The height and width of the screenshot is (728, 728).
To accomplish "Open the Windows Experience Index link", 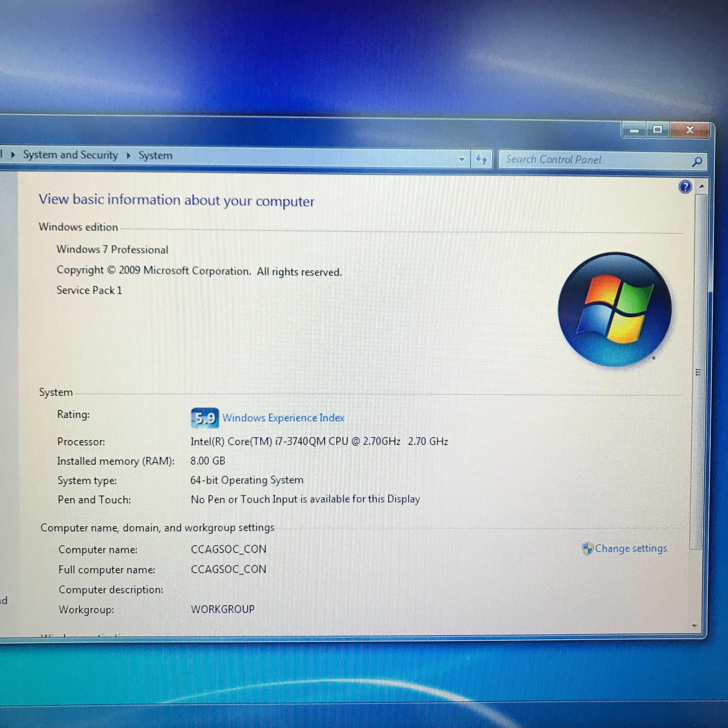I will [283, 418].
